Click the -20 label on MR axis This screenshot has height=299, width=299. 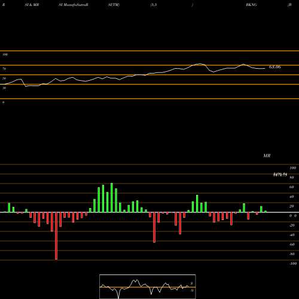(x=292, y=225)
